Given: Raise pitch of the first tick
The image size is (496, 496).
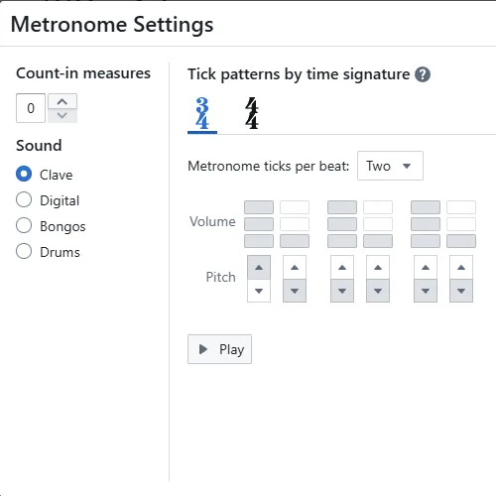Looking at the screenshot, I should point(259,267).
